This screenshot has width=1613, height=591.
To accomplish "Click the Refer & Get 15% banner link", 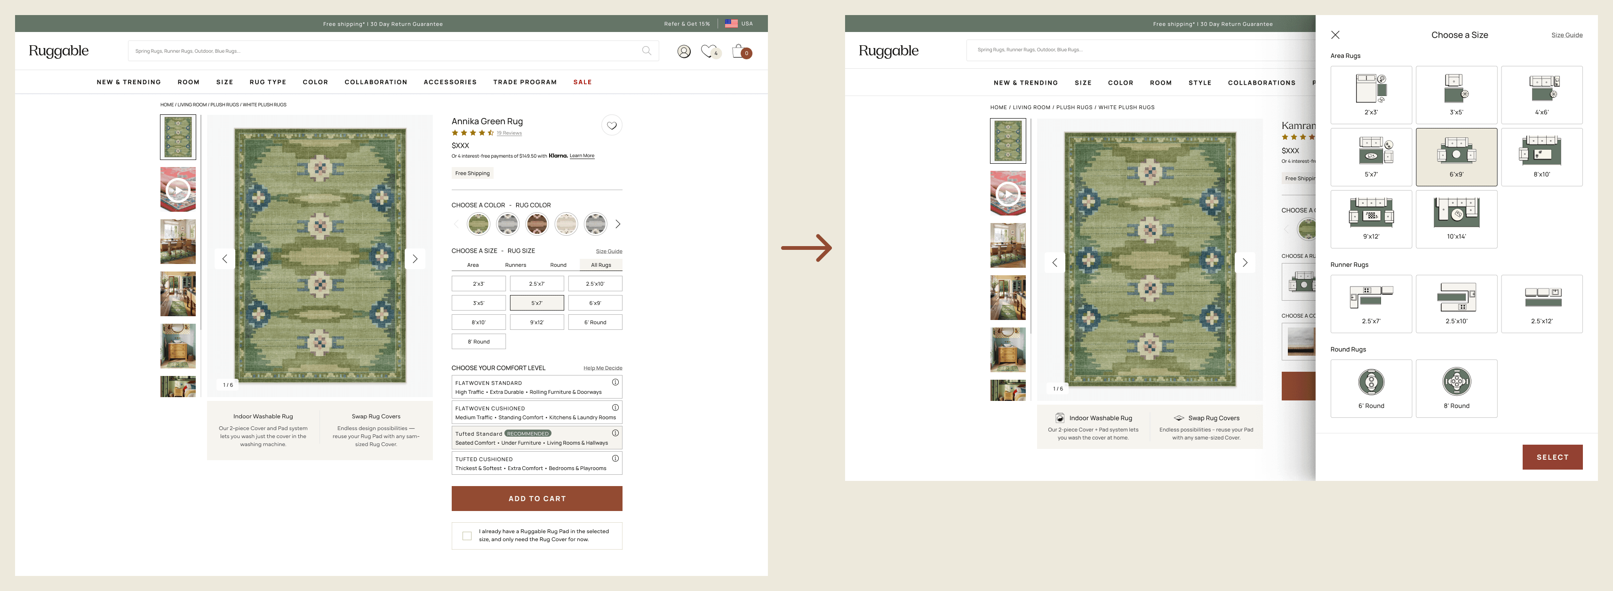I will tap(687, 24).
